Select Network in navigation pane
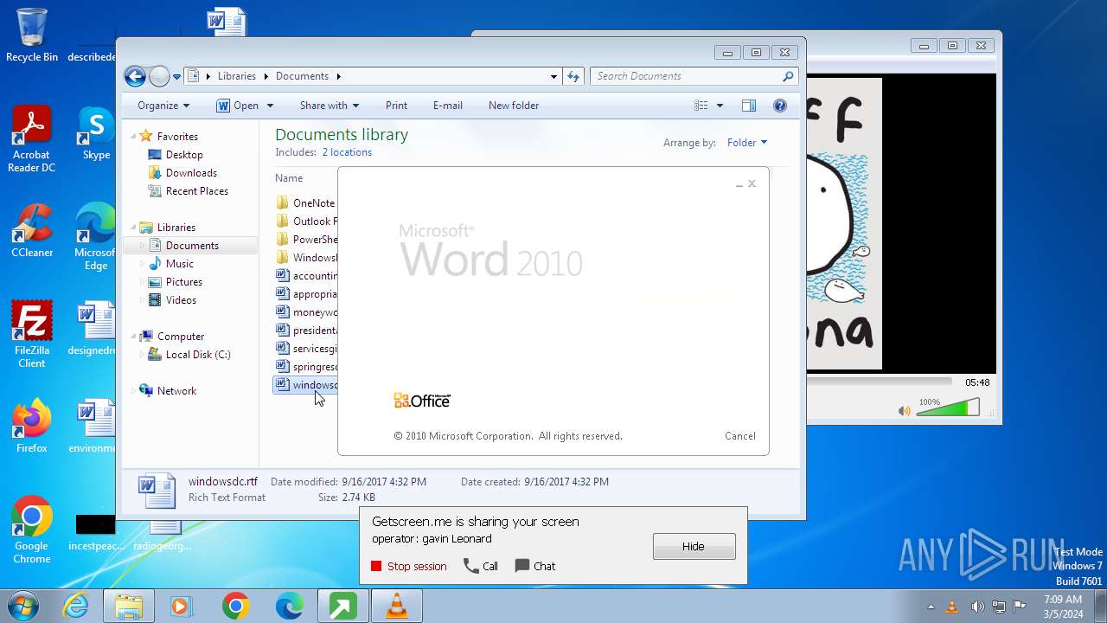Viewport: 1107px width, 623px height. [x=176, y=391]
